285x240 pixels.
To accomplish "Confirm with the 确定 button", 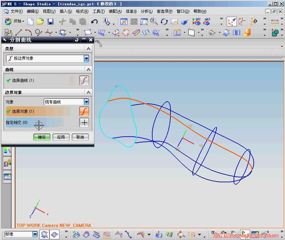I will pos(42,137).
